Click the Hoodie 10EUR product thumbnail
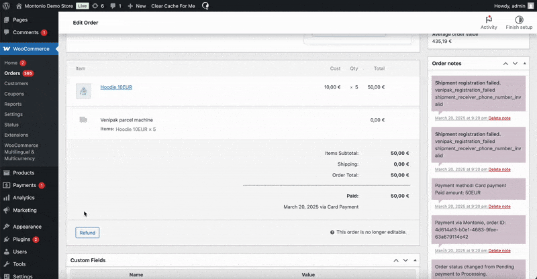The image size is (537, 279). pyautogui.click(x=83, y=91)
